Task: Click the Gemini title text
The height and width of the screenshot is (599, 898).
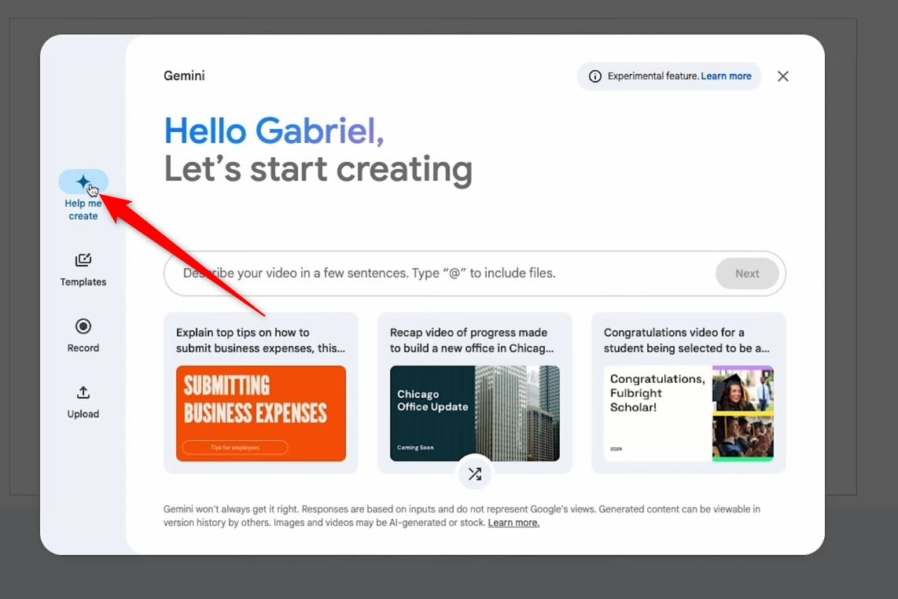Action: tap(184, 75)
